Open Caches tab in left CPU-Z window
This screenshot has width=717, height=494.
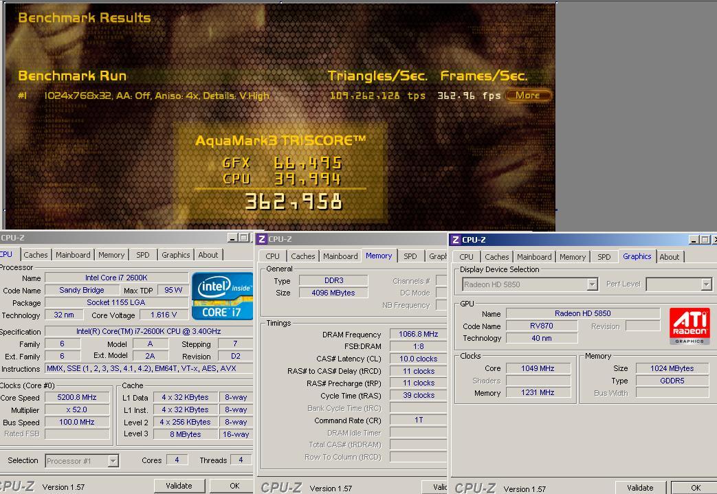pos(36,255)
